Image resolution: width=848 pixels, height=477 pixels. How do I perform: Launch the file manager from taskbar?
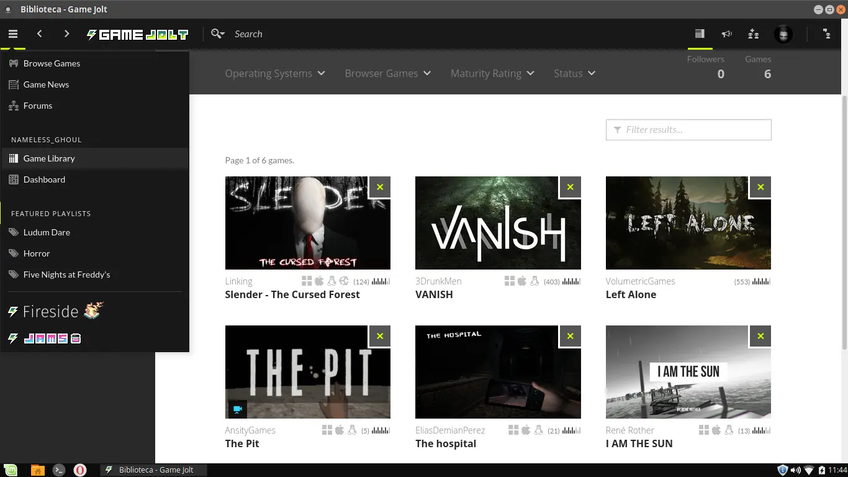38,470
